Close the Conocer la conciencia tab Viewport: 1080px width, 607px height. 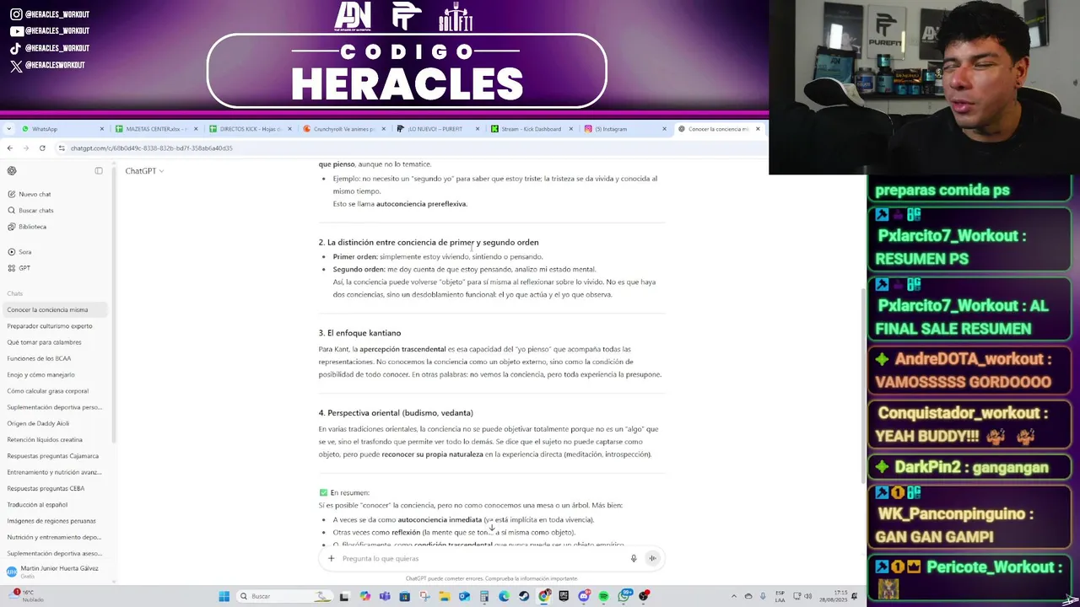pyautogui.click(x=757, y=129)
